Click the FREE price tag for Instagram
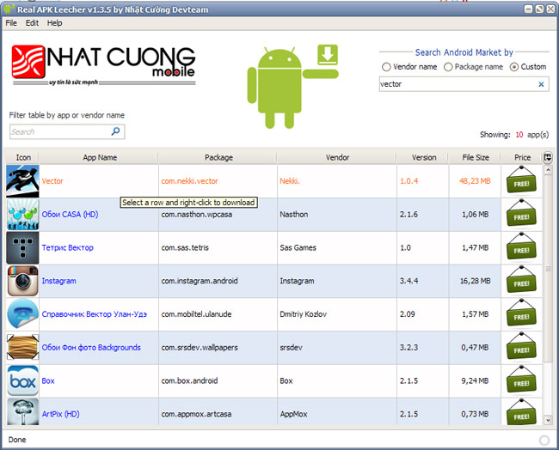This screenshot has height=450, width=559. click(521, 281)
